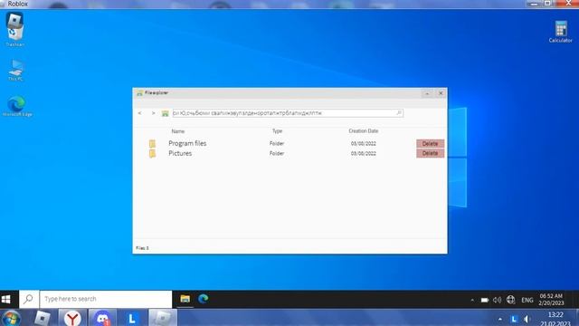Image resolution: width=579 pixels, height=326 pixels.
Task: Click the creation date of Program files
Action: (x=364, y=143)
